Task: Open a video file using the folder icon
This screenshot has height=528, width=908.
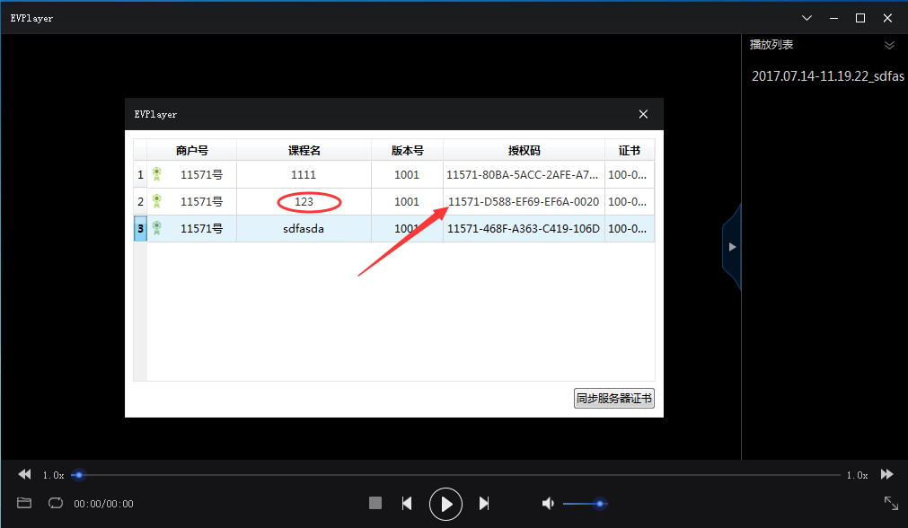Action: 23,503
